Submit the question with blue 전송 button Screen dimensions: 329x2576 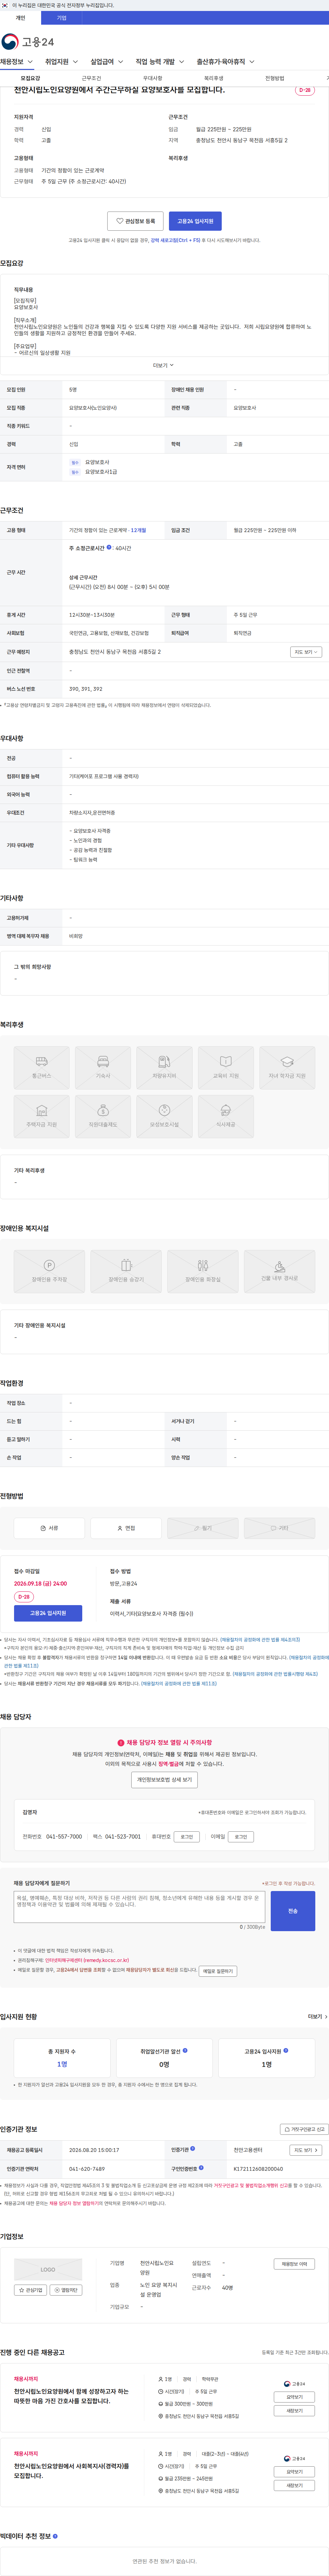tap(293, 1911)
